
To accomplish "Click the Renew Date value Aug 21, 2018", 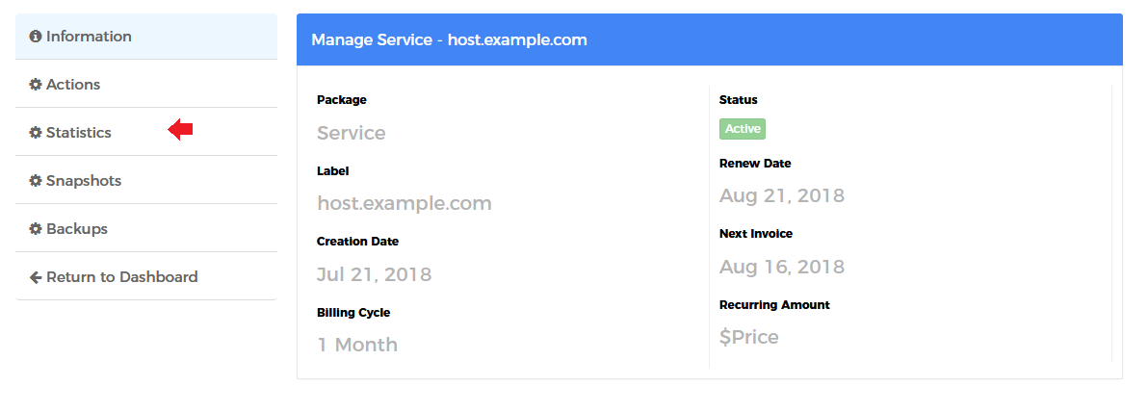I will pyautogui.click(x=782, y=195).
